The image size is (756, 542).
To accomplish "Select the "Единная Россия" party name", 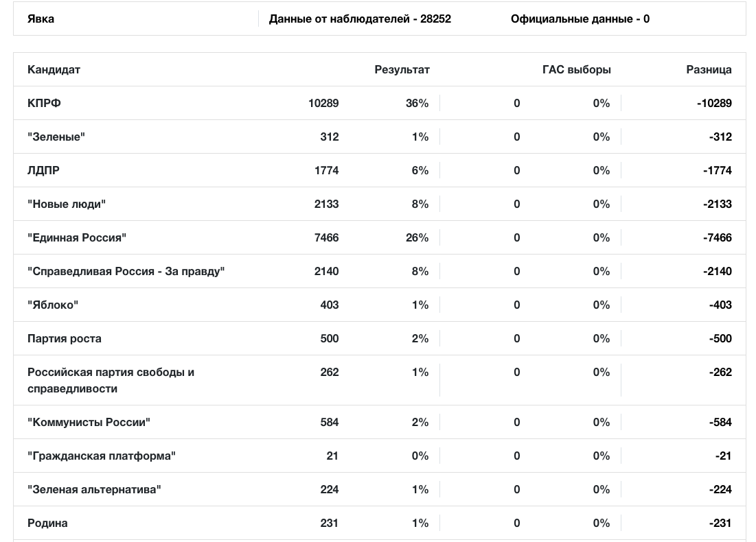I will tap(77, 237).
